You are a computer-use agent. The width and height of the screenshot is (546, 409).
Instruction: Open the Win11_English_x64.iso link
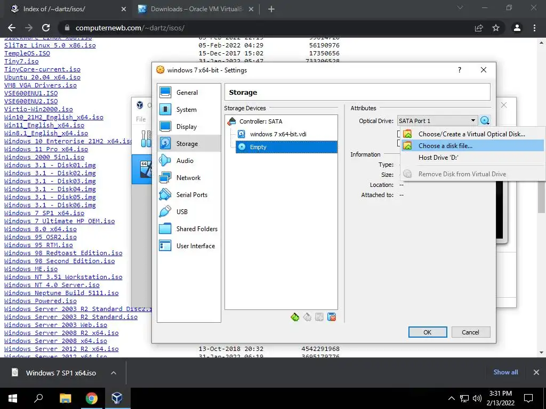tap(44, 125)
